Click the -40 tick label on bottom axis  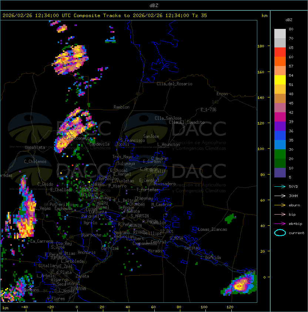(24, 307)
